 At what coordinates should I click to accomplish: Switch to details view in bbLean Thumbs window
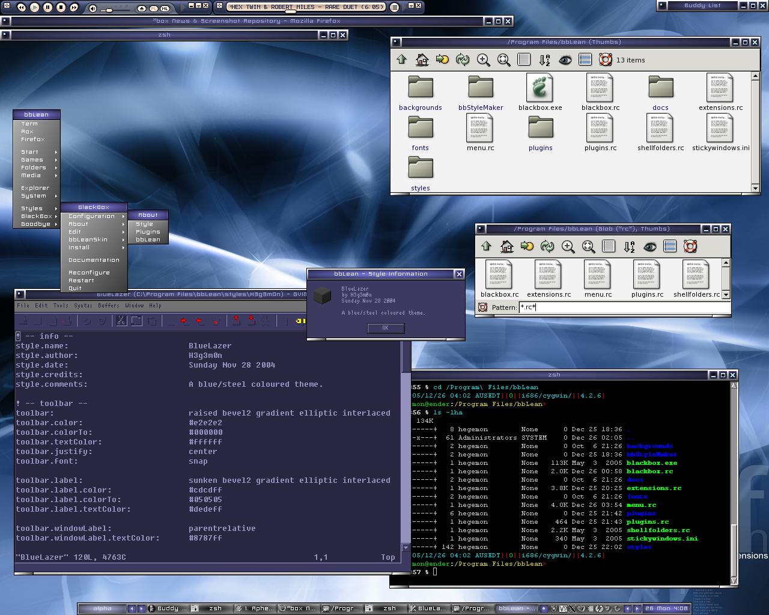click(x=524, y=59)
